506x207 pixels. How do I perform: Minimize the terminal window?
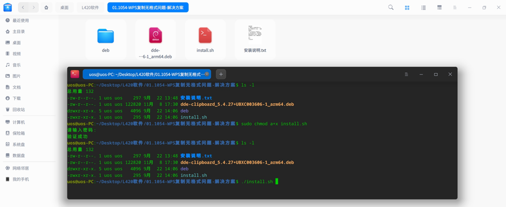point(421,74)
